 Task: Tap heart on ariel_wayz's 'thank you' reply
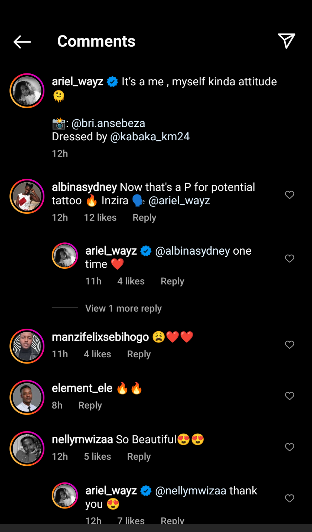[x=290, y=498]
